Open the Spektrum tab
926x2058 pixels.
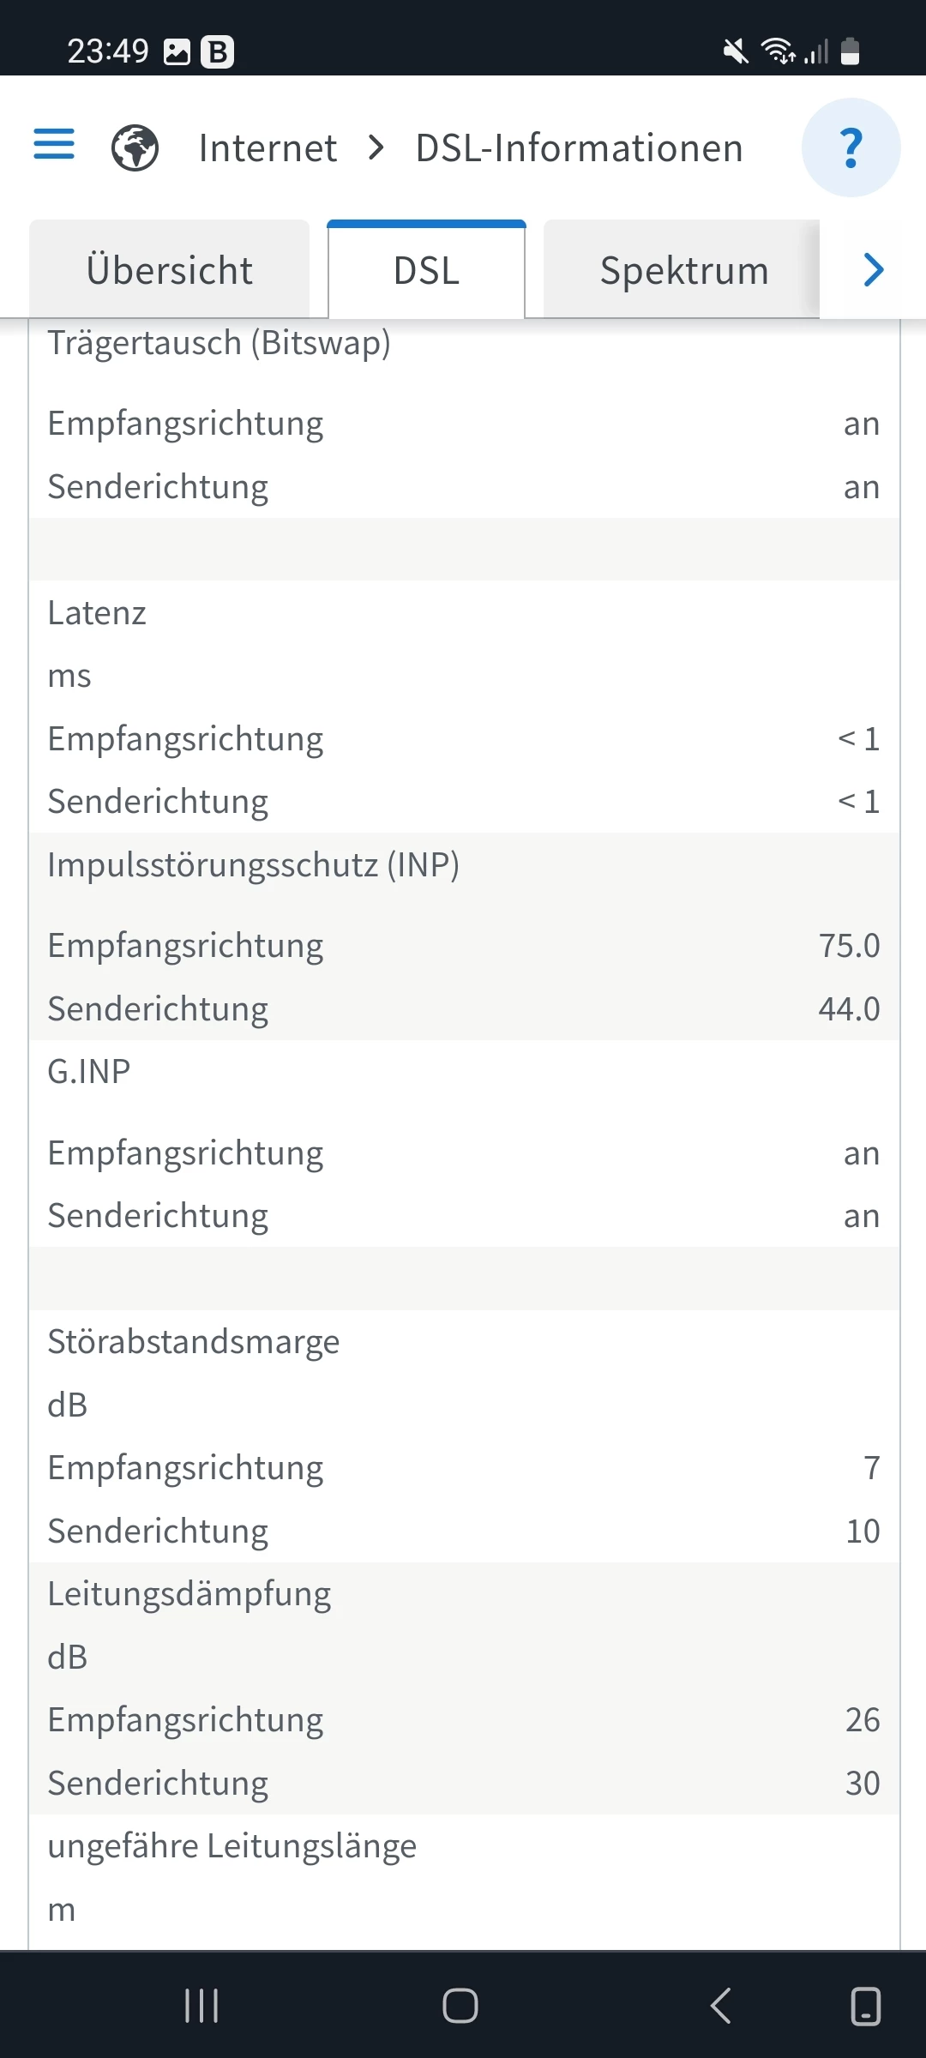[x=683, y=270]
